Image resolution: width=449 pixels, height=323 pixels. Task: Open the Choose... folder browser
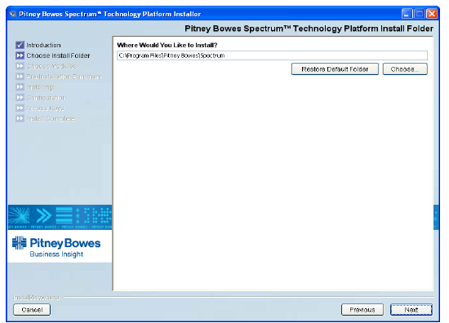[405, 69]
